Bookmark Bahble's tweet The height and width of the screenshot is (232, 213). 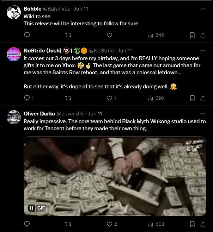(x=192, y=35)
